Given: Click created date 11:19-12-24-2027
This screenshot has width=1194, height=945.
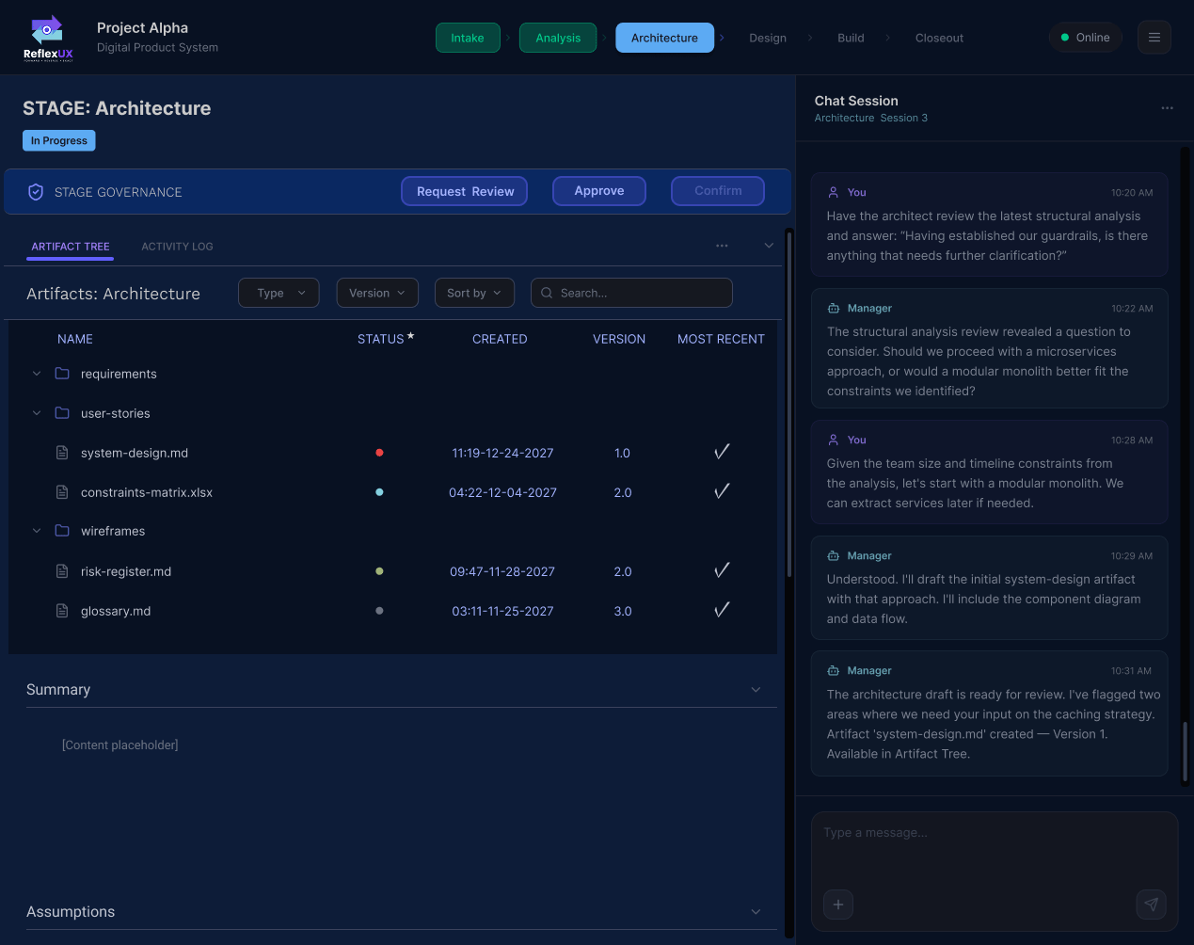Looking at the screenshot, I should click(x=502, y=453).
